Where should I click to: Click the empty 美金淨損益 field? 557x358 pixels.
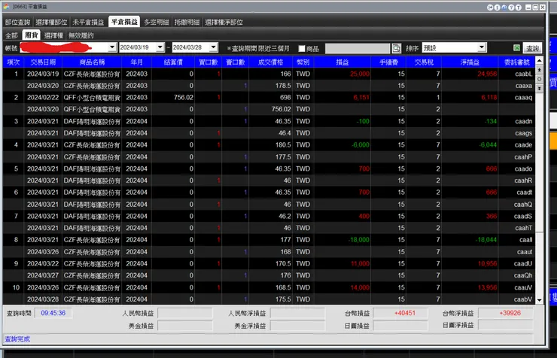click(x=297, y=326)
